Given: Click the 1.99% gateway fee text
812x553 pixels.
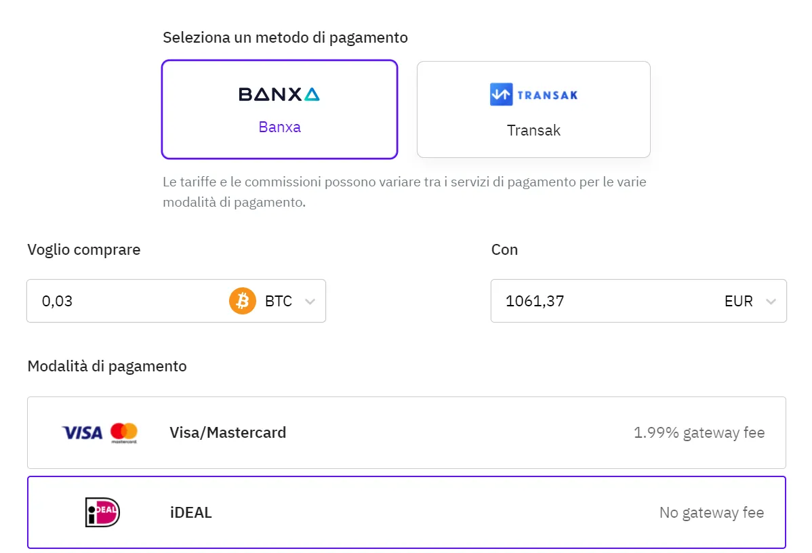Looking at the screenshot, I should click(x=699, y=433).
